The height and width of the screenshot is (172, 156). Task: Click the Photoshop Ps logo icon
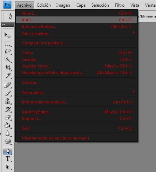click(x=7, y=5)
